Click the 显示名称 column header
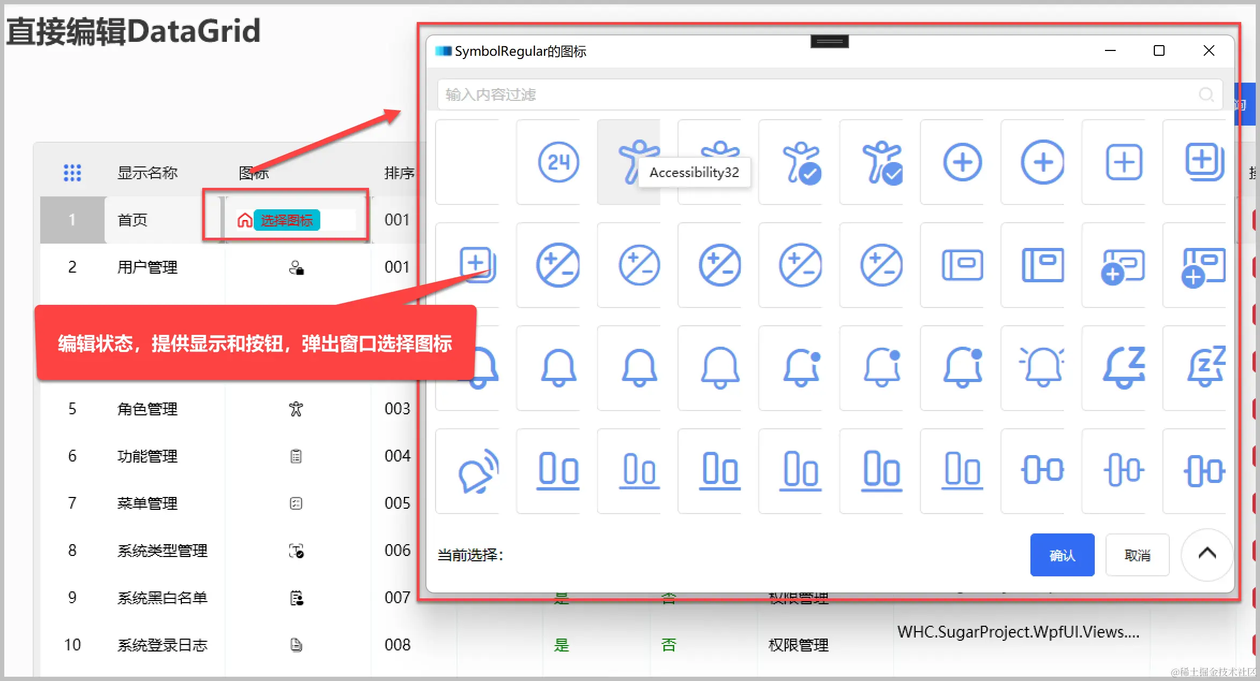 [148, 173]
